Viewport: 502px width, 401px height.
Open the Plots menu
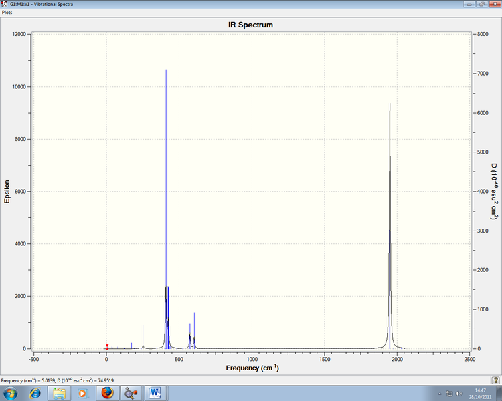(x=7, y=13)
